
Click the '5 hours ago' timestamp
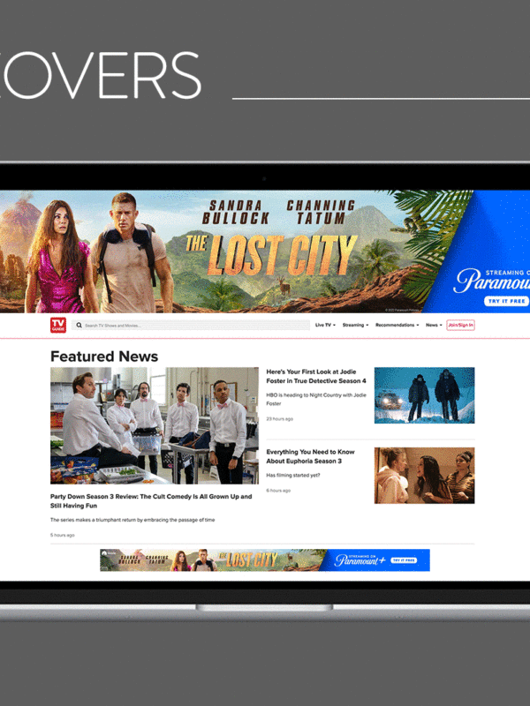(x=62, y=535)
